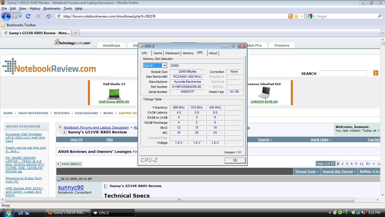This screenshot has height=217, width=385.
Task: Click the muted volume icon in the tray
Action: click(363, 212)
